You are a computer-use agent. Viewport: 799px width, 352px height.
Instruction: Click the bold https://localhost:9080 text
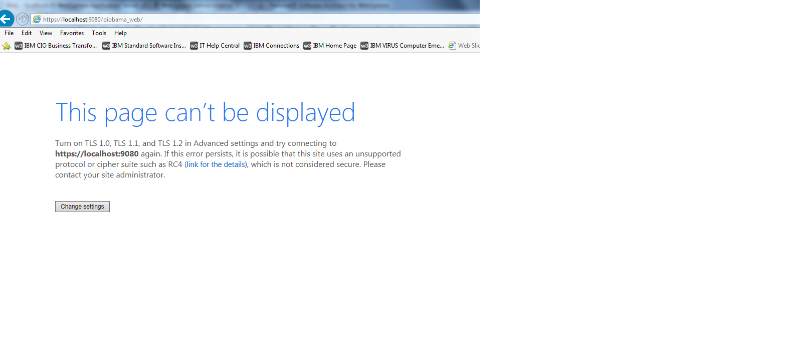pyautogui.click(x=97, y=154)
